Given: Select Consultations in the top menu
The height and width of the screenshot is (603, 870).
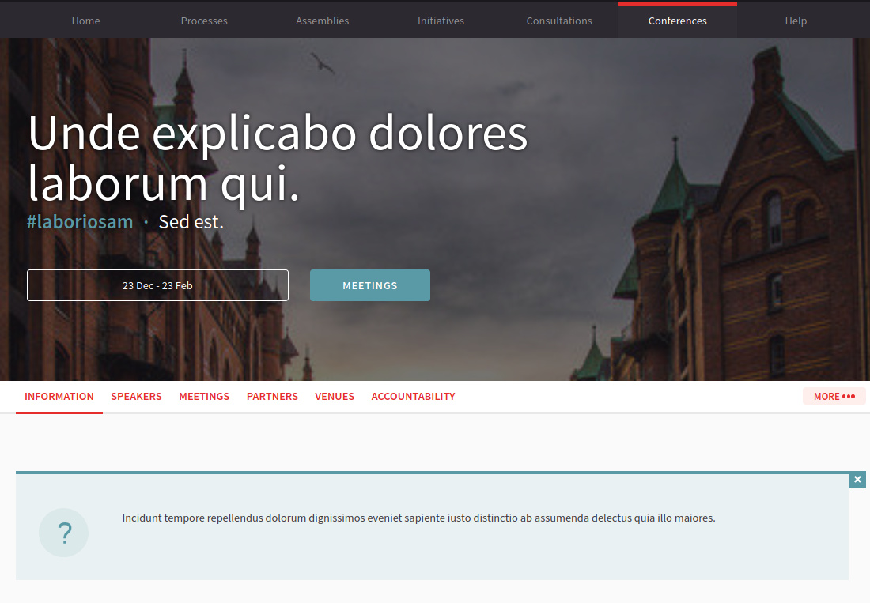Looking at the screenshot, I should (x=559, y=21).
